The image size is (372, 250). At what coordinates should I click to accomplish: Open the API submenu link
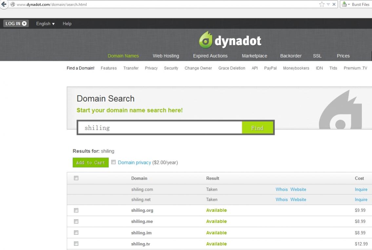tap(255, 68)
